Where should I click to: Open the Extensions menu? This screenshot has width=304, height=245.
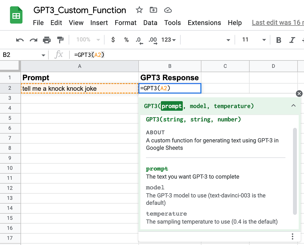coord(204,23)
